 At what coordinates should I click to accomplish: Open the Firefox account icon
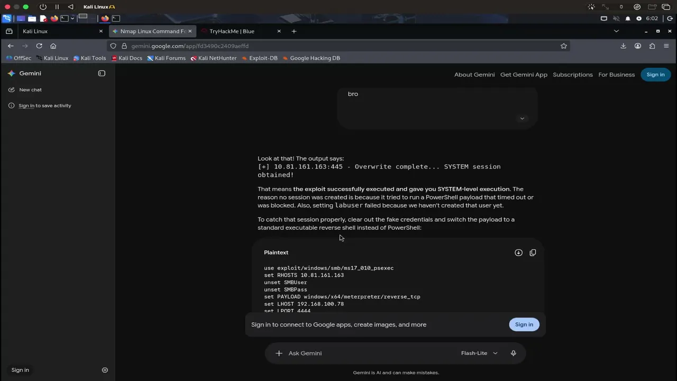[638, 46]
